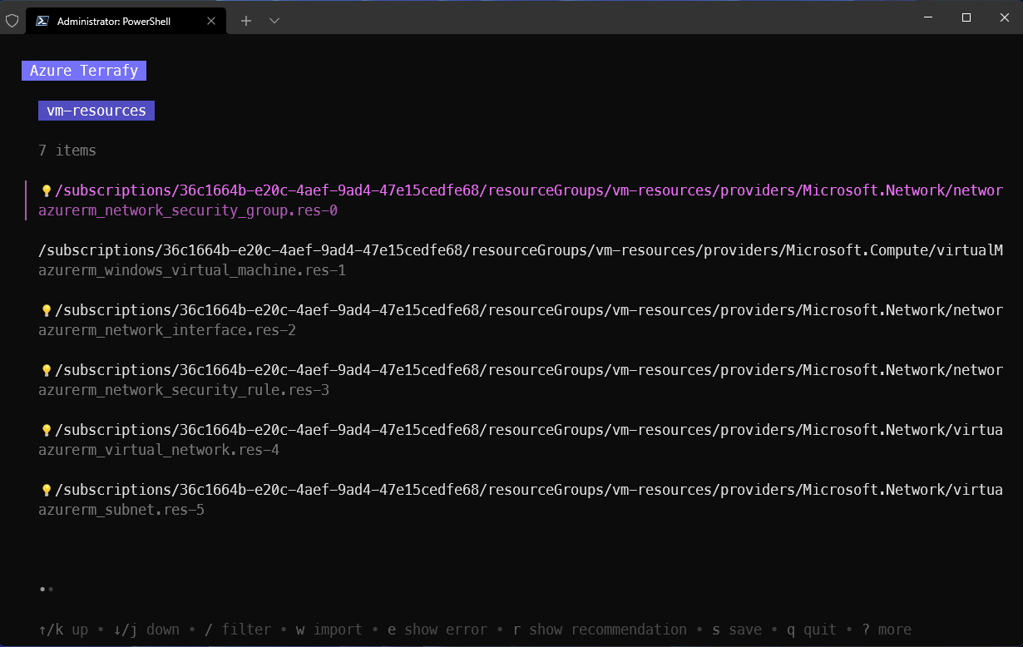Select the Administrator: PowerShell tab
This screenshot has height=647, width=1023.
click(x=126, y=21)
